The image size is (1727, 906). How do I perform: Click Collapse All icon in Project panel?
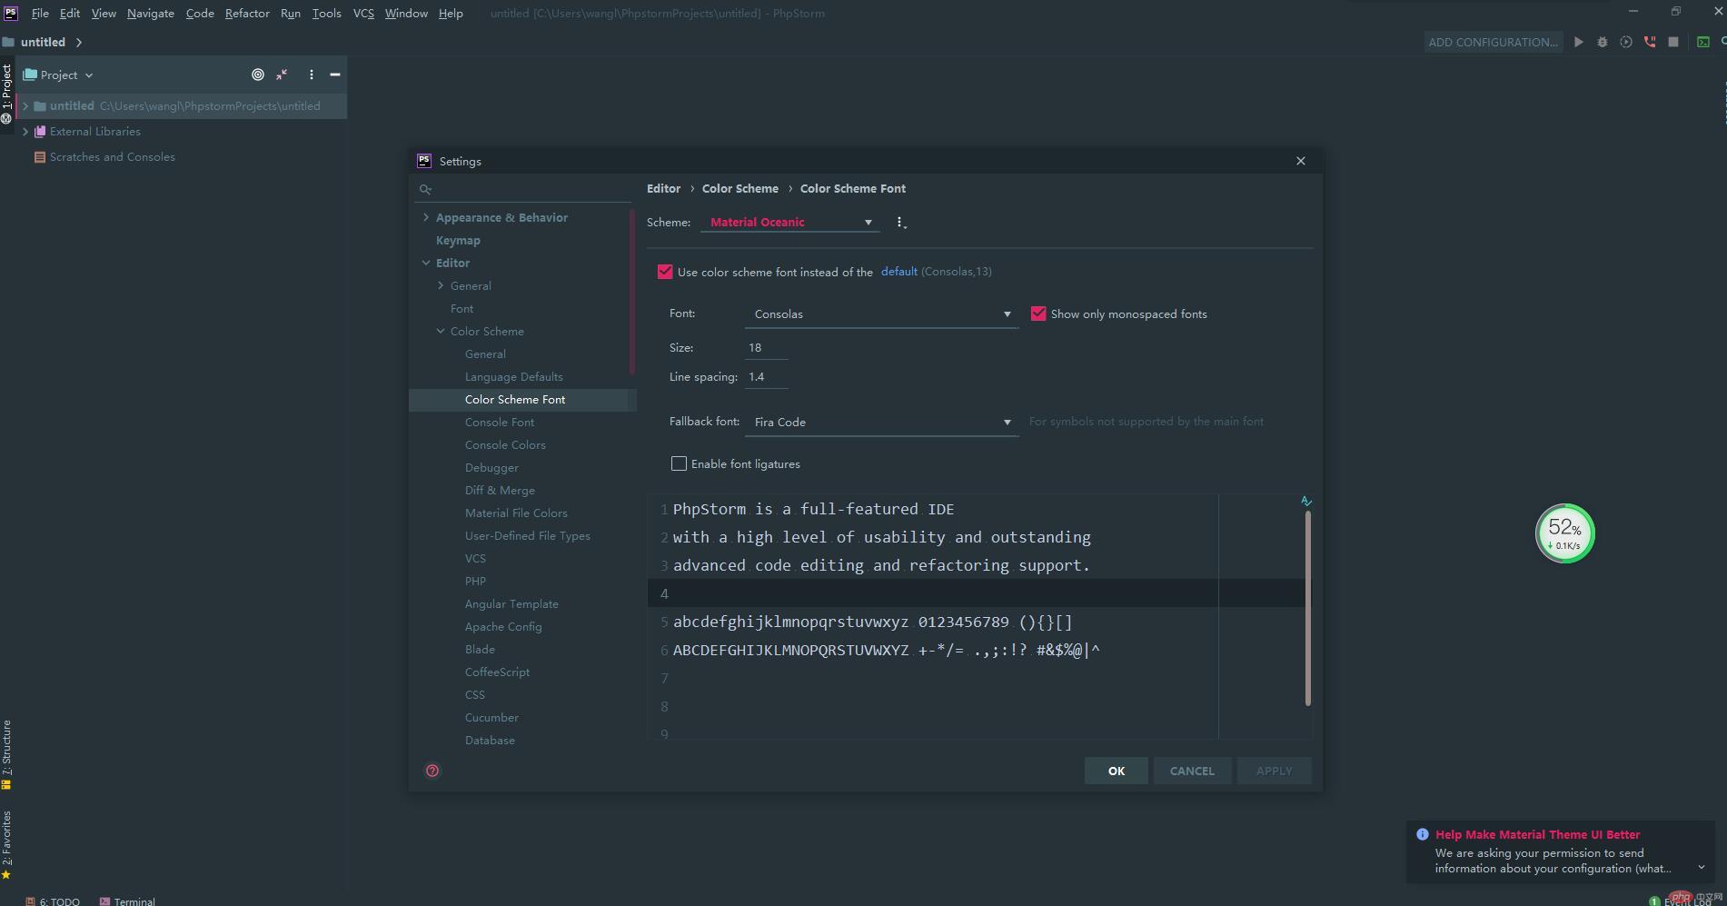pos(283,75)
